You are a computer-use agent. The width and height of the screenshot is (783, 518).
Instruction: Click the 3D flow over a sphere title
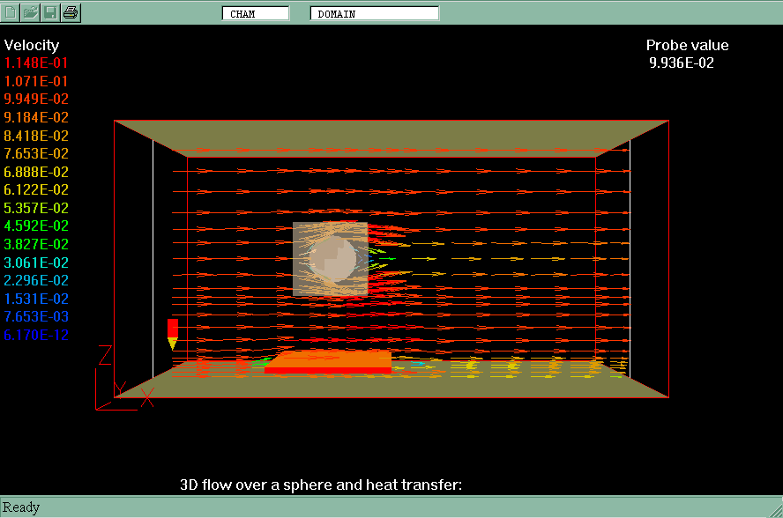(x=321, y=485)
